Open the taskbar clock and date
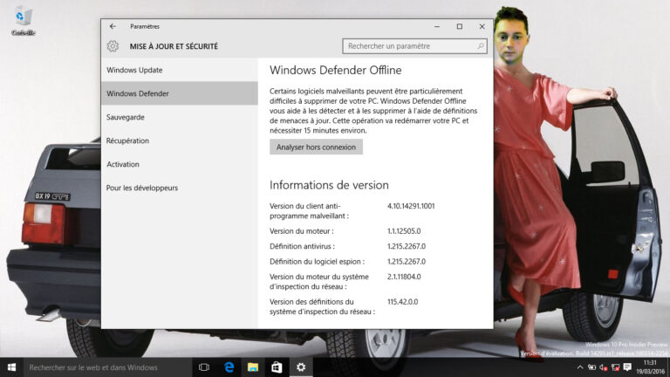The width and height of the screenshot is (670, 377). pos(649,367)
